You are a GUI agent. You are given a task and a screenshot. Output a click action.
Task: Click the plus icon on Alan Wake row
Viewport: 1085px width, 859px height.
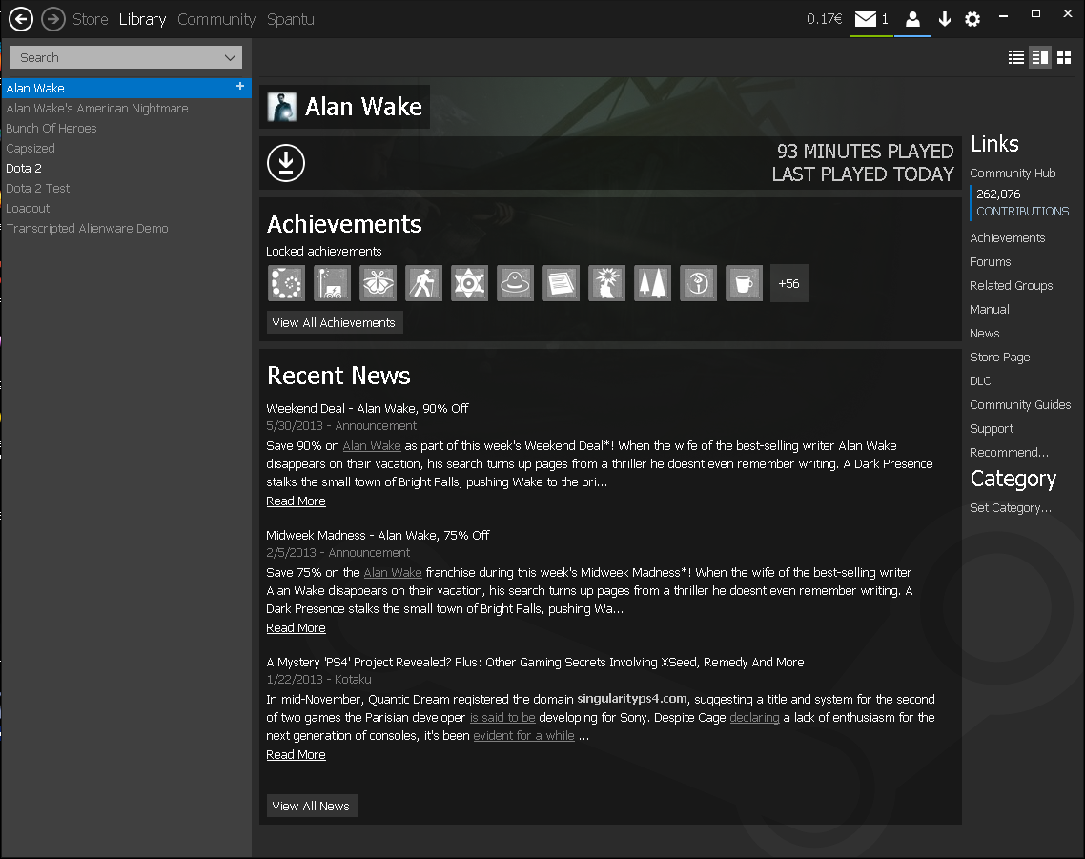(x=240, y=86)
